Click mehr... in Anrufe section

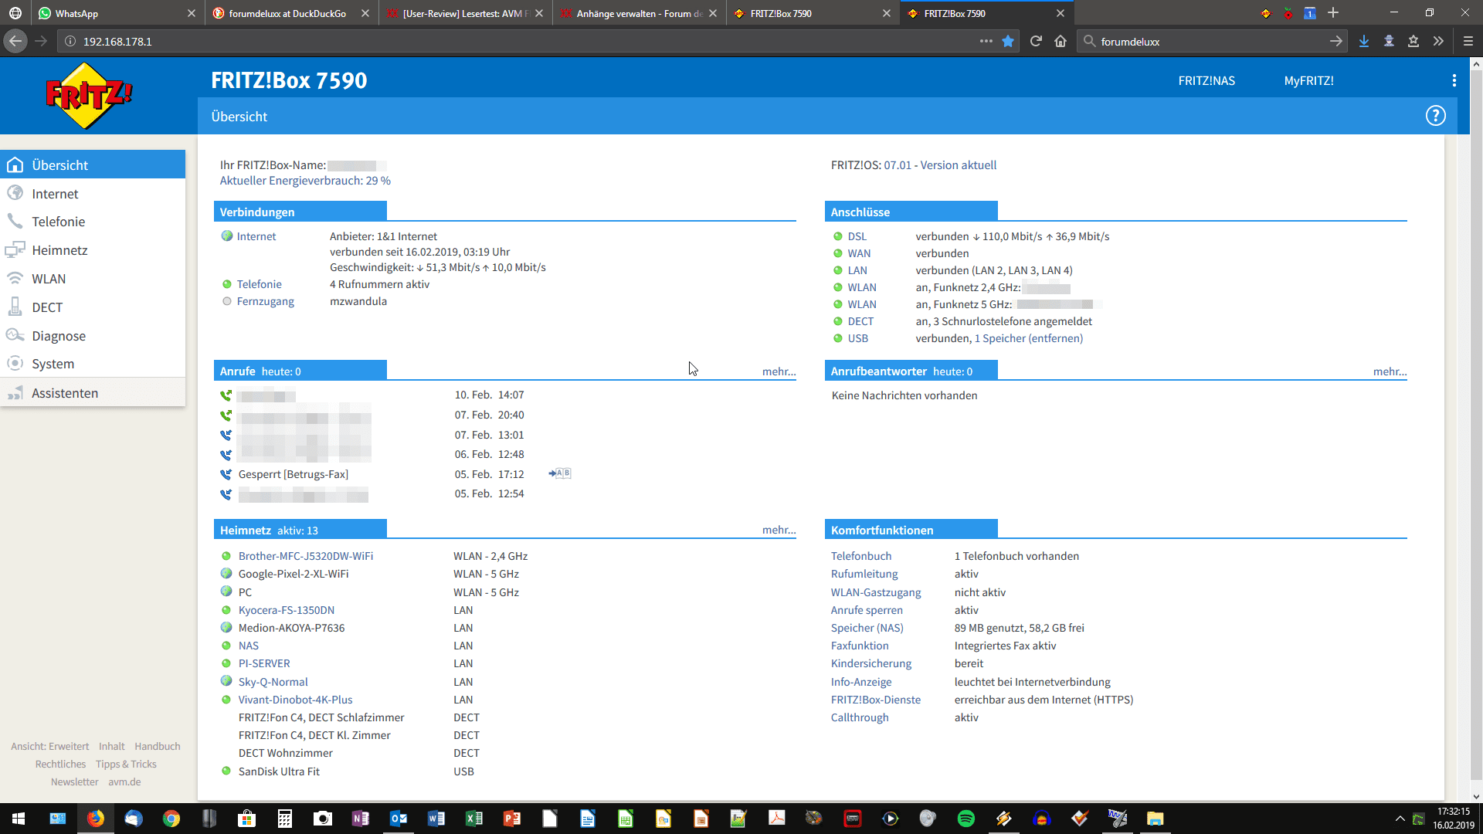(x=779, y=371)
